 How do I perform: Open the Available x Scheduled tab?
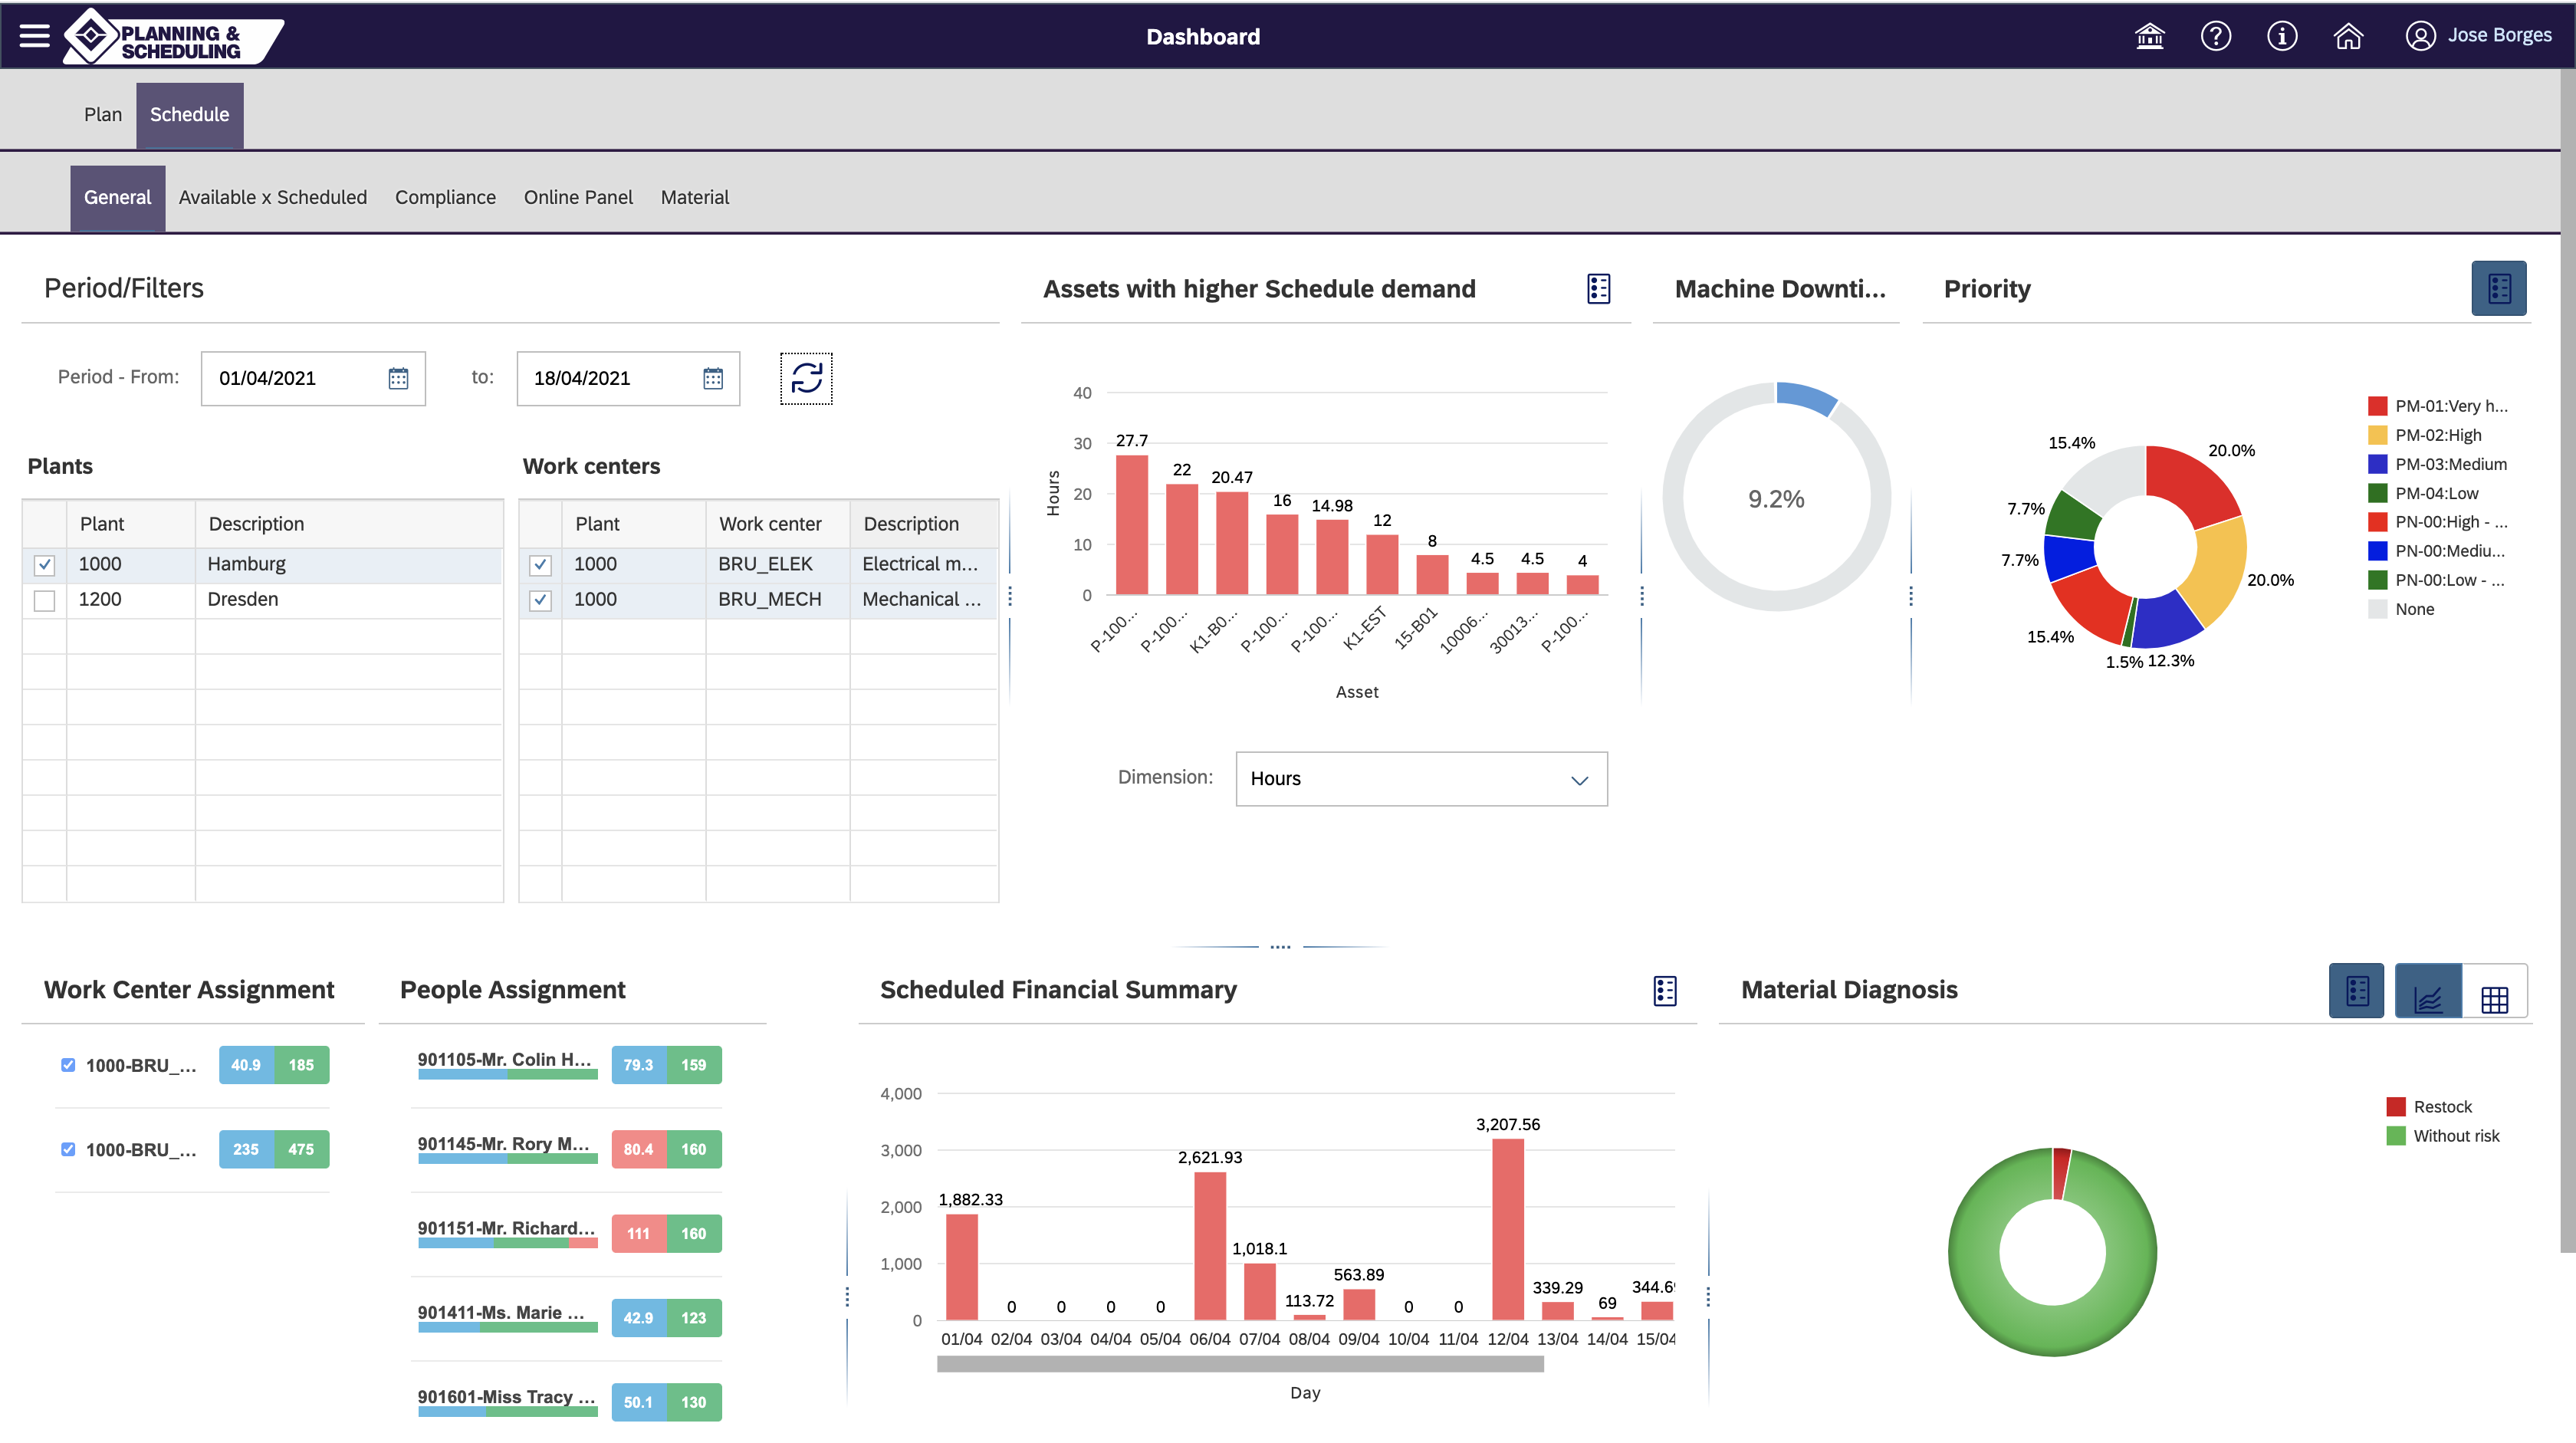[272, 197]
